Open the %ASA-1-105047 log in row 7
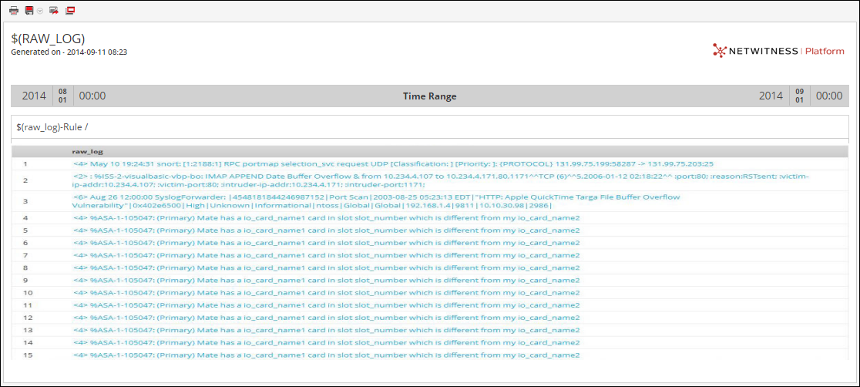 [326, 255]
